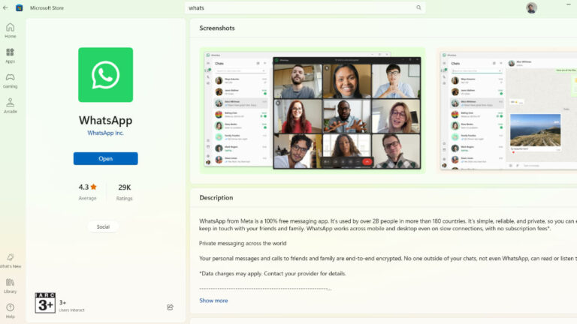Click the 'Data charges may apply' line
Image resolution: width=577 pixels, height=324 pixels.
pos(272,273)
